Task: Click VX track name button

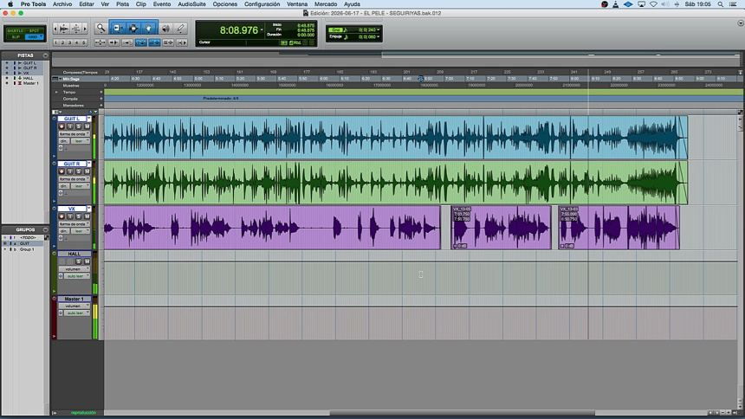Action: click(x=72, y=209)
